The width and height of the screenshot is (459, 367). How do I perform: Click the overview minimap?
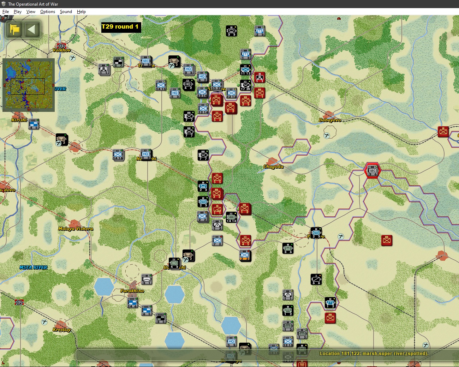click(x=29, y=85)
